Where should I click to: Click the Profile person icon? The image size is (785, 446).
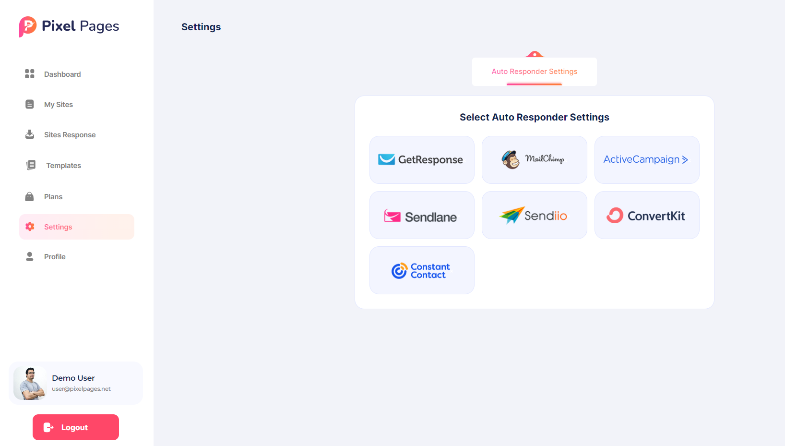point(30,257)
